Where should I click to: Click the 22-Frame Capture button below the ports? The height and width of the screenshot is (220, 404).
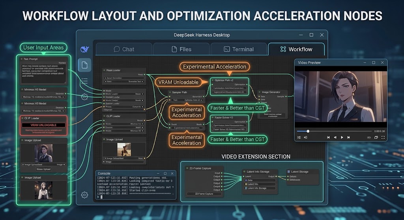coord(204,194)
